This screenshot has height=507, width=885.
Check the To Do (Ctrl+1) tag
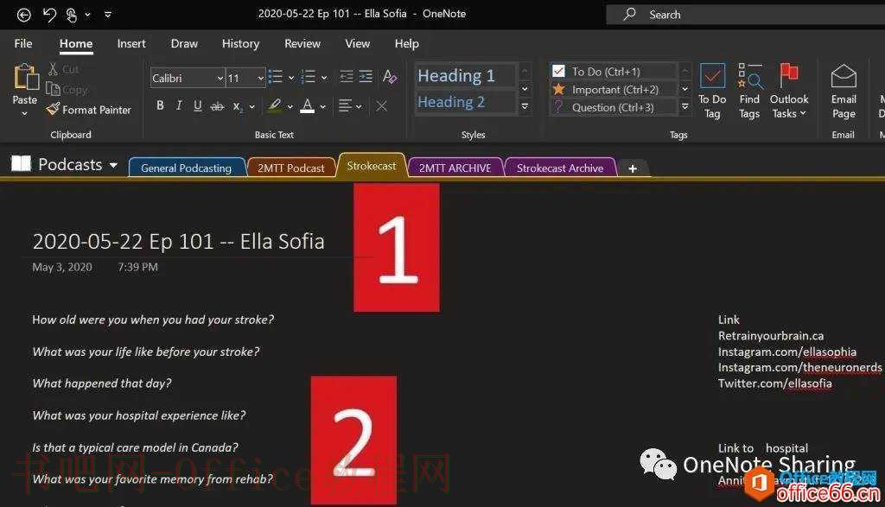pyautogui.click(x=614, y=71)
